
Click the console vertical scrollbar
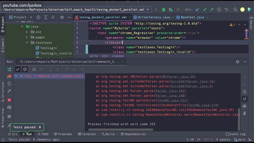point(239,119)
